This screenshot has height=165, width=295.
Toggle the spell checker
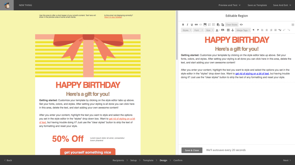click(x=280, y=30)
